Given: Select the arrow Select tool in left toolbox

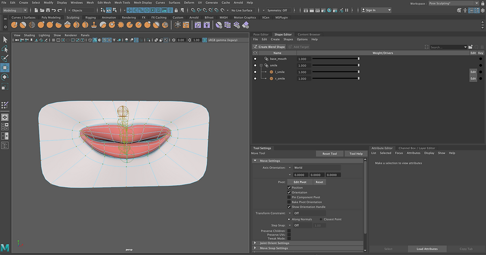Looking at the screenshot, I should (5, 40).
